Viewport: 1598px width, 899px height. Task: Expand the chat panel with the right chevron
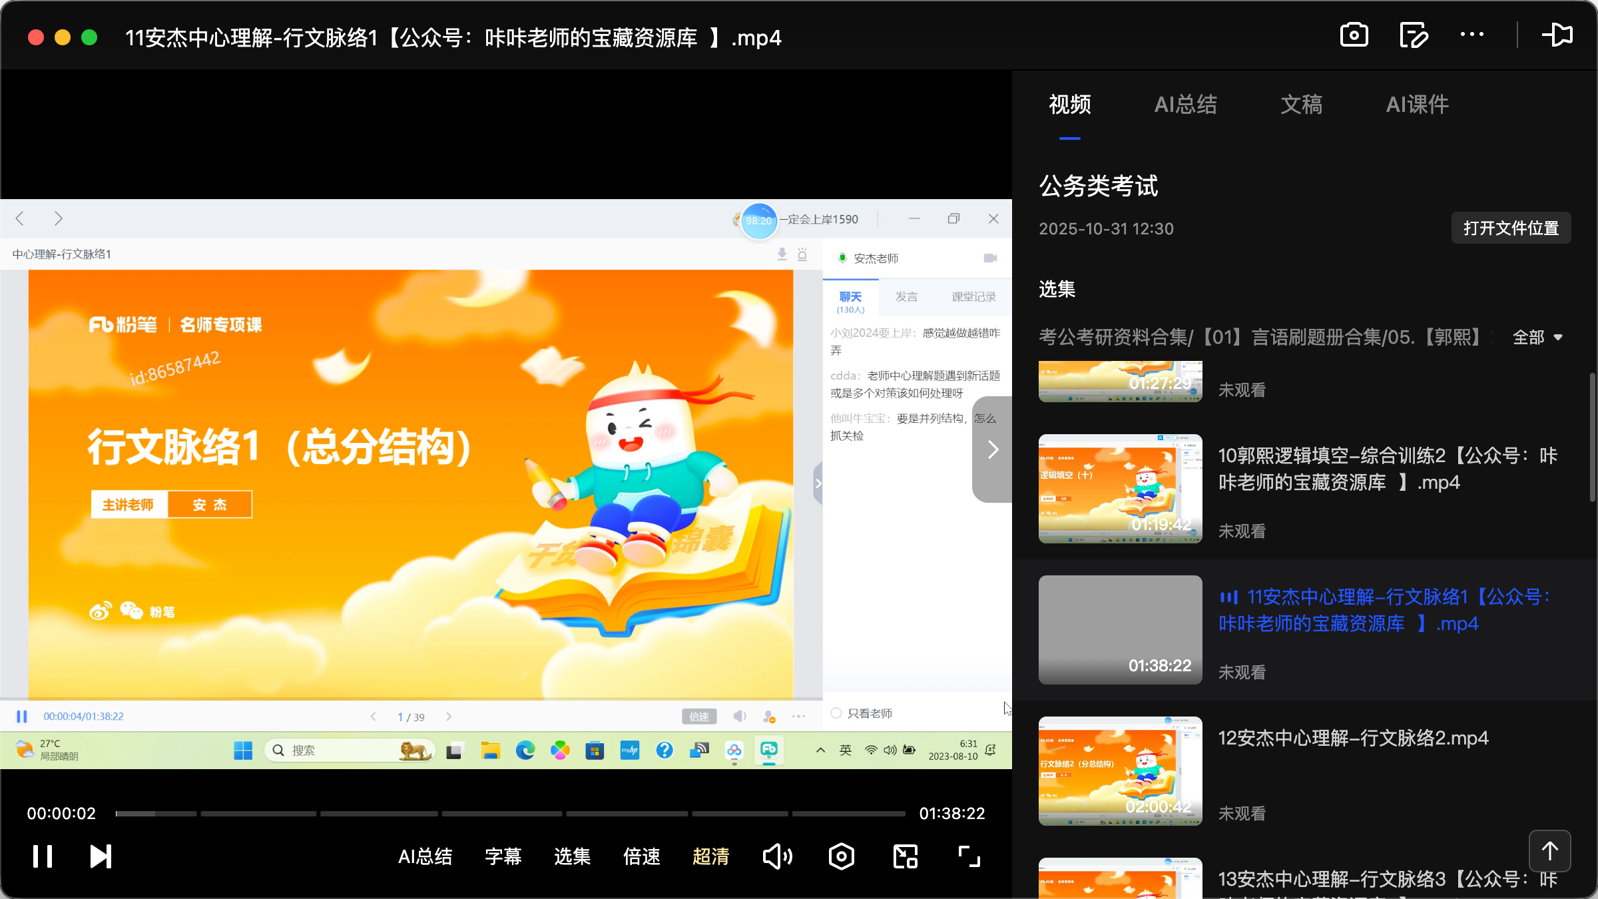coord(991,449)
